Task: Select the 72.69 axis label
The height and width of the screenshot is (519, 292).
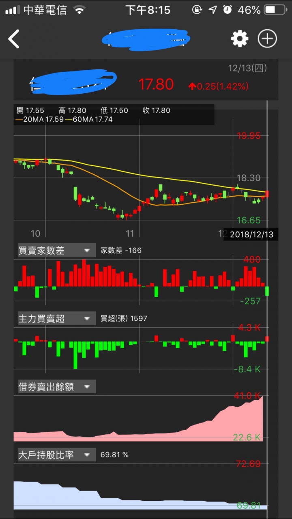Action: (x=249, y=464)
